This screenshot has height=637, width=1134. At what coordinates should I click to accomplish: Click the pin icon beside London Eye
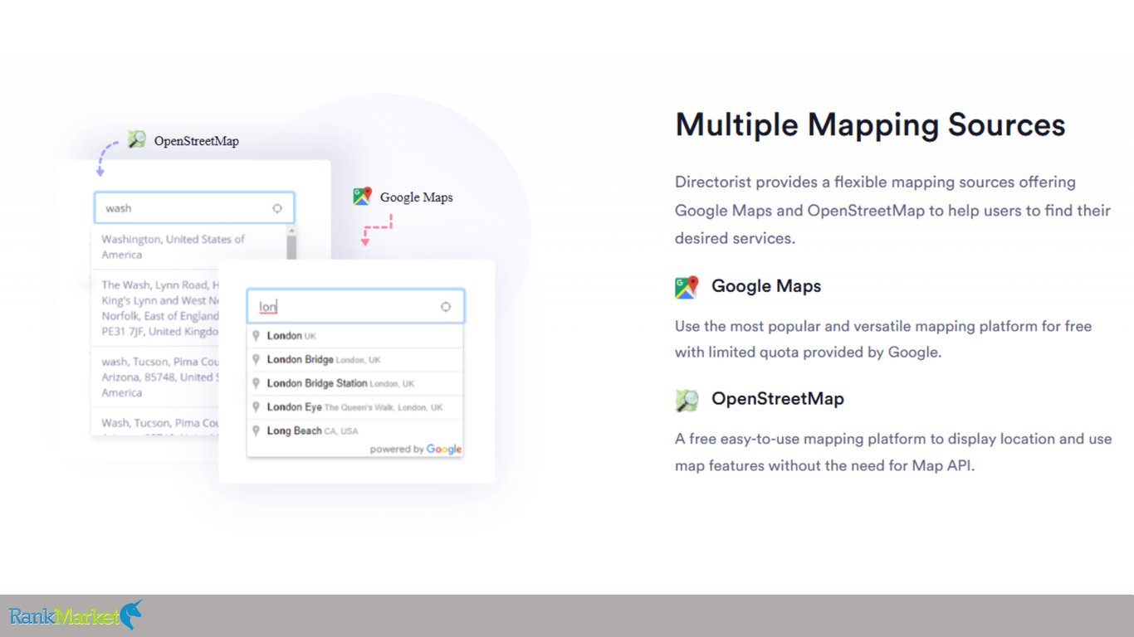click(257, 407)
